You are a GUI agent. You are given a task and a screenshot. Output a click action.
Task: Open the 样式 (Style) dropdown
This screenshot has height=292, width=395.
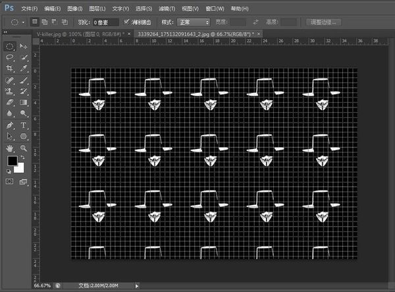point(195,22)
